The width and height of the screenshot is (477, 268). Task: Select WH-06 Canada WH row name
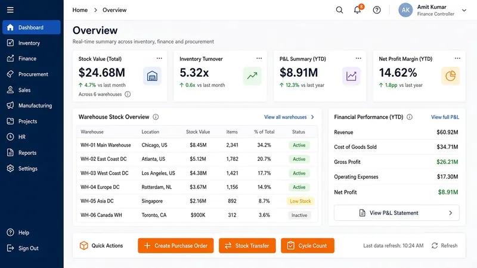click(x=101, y=215)
